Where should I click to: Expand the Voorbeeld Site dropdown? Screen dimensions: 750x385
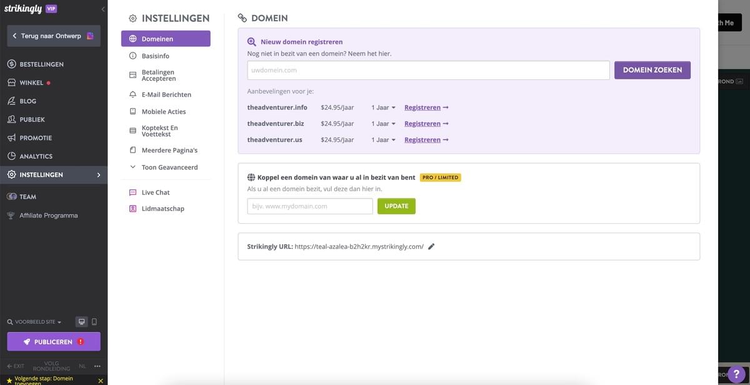[x=34, y=322]
